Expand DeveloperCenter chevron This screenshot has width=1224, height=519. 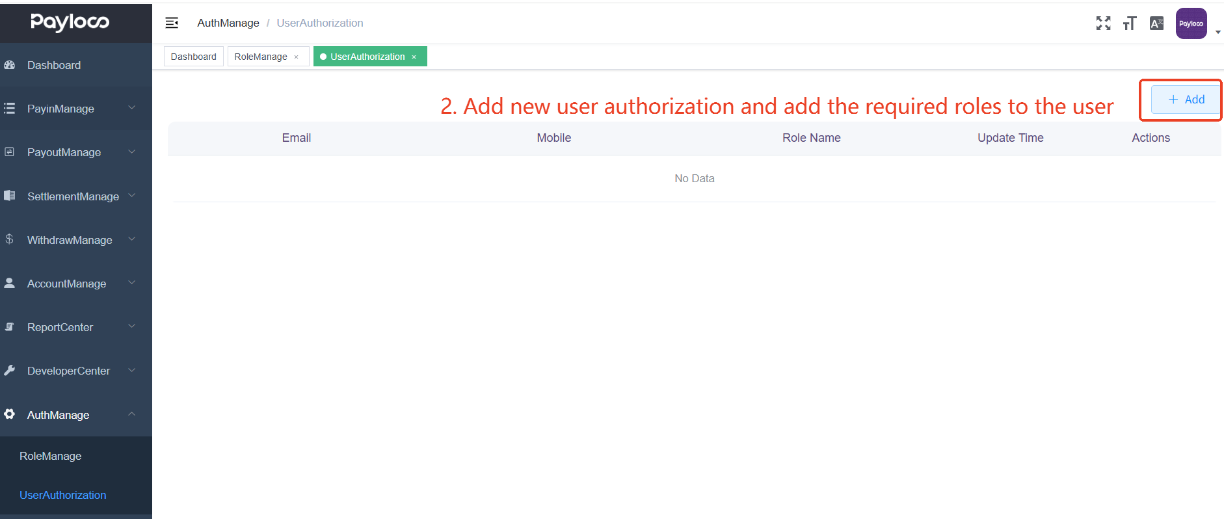tap(132, 370)
